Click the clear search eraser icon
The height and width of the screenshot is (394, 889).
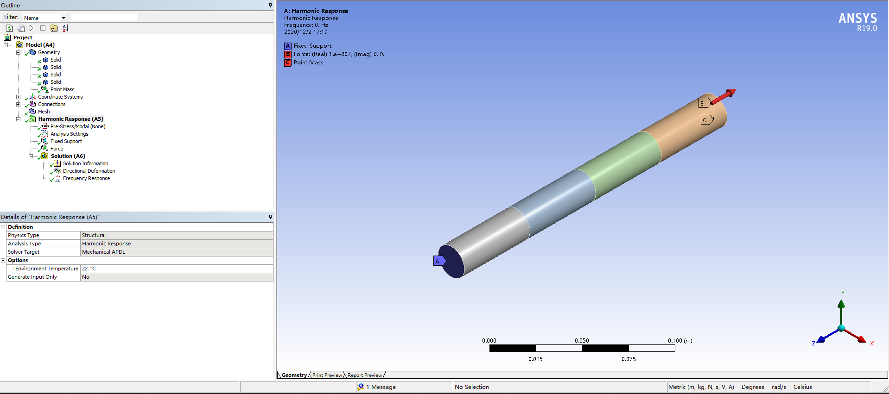21,28
